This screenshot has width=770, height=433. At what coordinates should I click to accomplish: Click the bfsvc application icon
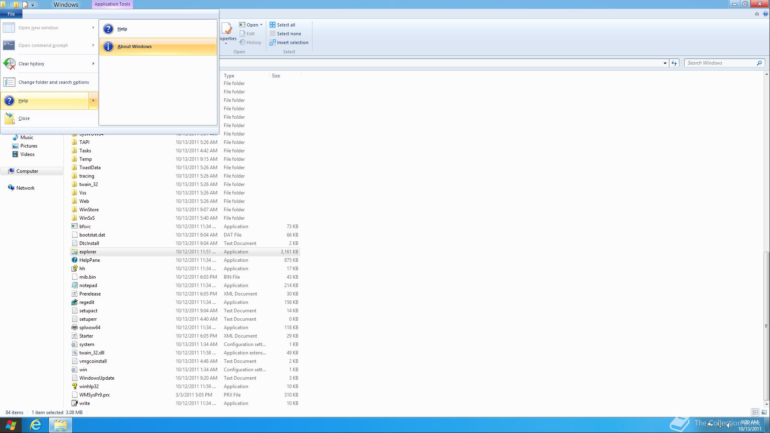click(x=74, y=227)
